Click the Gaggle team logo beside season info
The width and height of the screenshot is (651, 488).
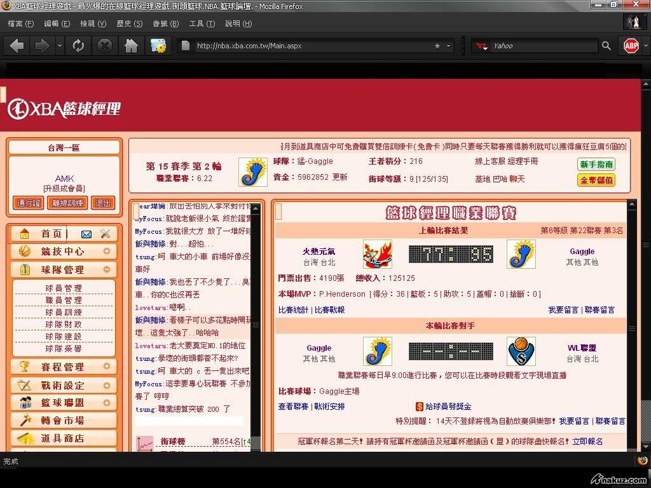[253, 172]
